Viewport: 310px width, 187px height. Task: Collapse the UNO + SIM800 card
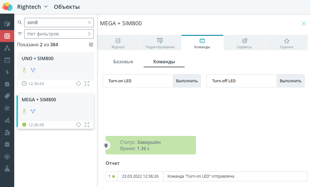(x=87, y=83)
